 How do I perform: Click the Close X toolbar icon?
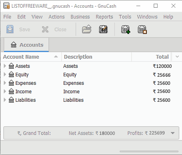45,29
